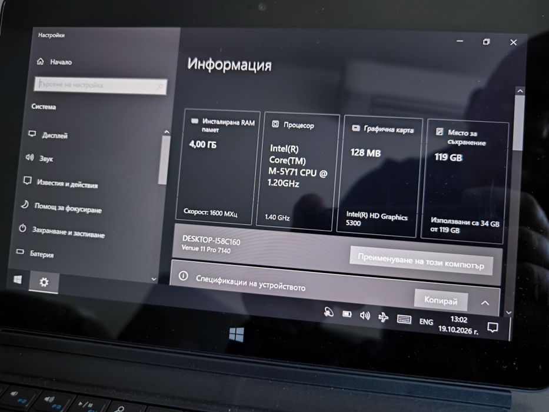The image size is (549, 412).
Task: Click the Settings gear taskbar icon
Action: [44, 282]
